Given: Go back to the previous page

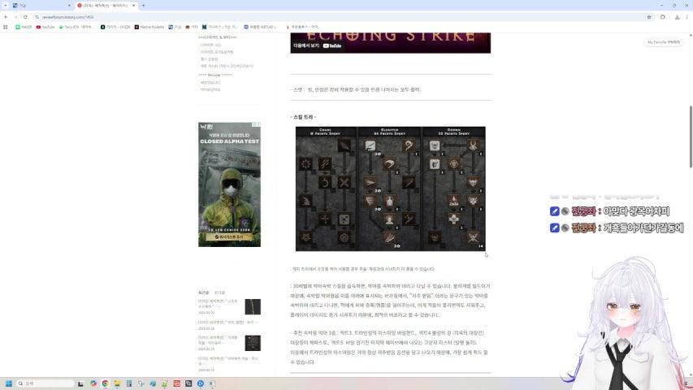Looking at the screenshot, I should pyautogui.click(x=6, y=17).
